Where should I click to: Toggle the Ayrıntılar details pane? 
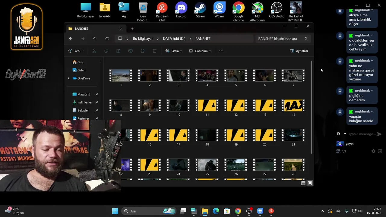click(299, 51)
